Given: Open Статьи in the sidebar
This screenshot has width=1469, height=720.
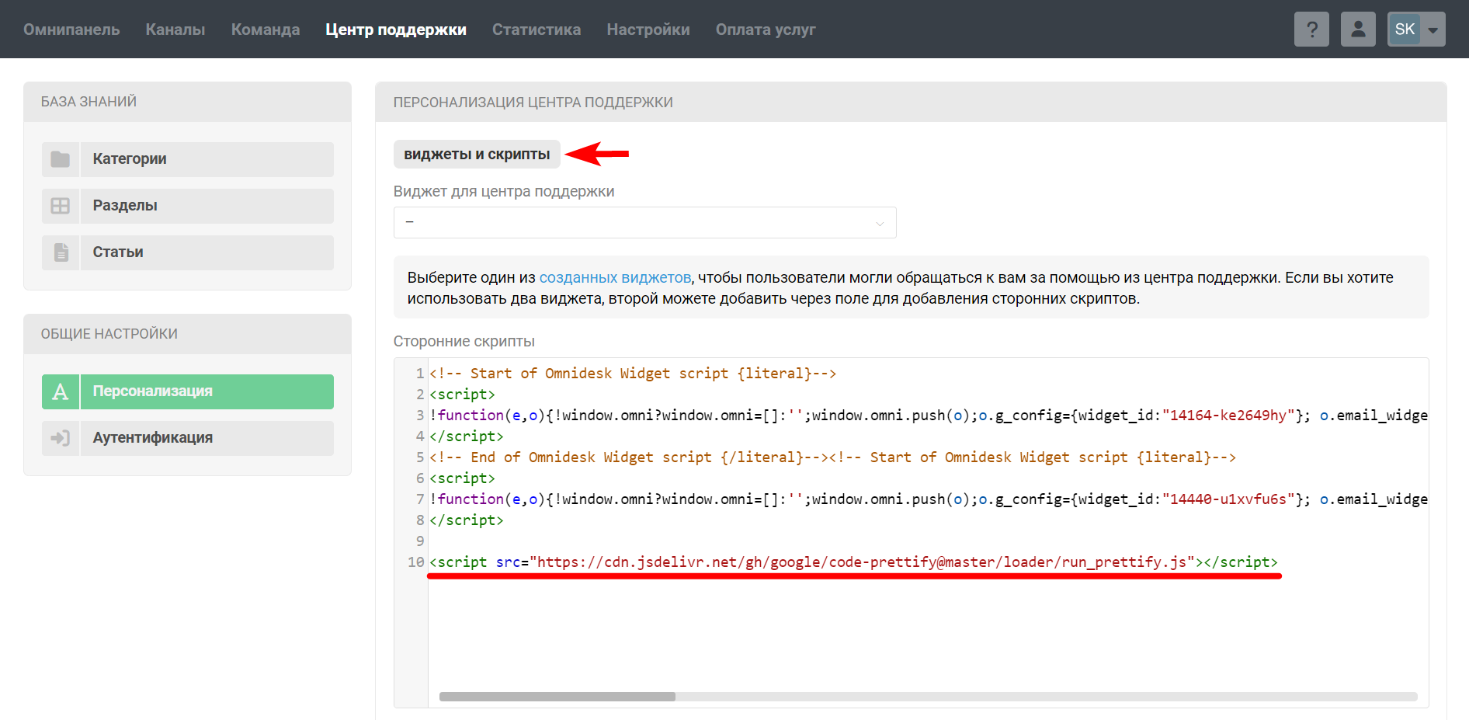Looking at the screenshot, I should [x=188, y=252].
